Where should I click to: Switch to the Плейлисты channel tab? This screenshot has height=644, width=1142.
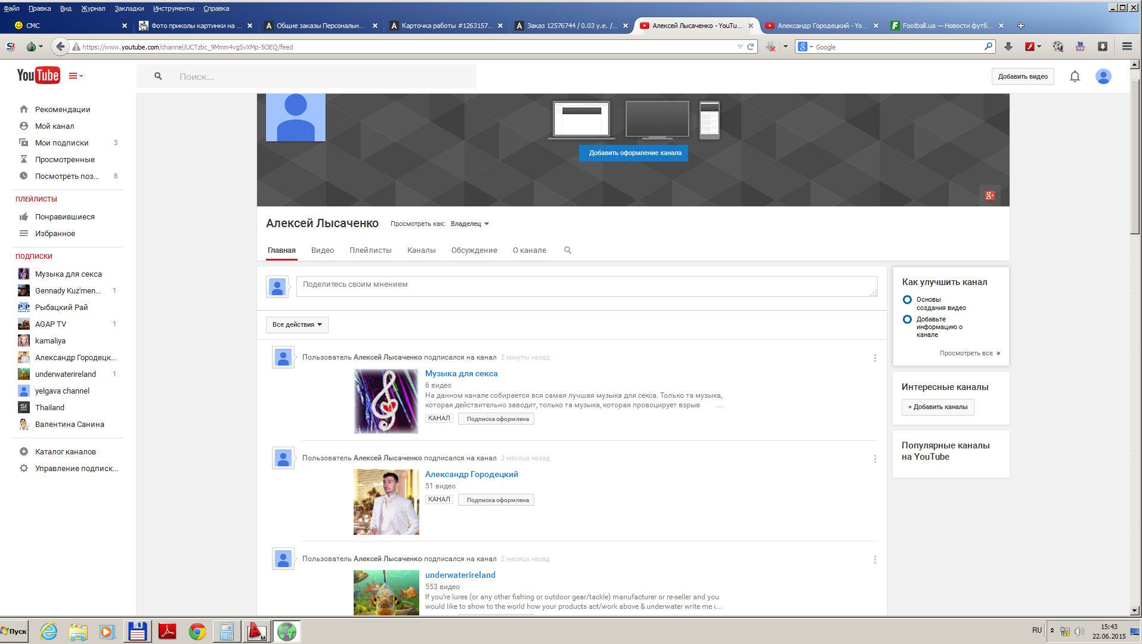[370, 250]
